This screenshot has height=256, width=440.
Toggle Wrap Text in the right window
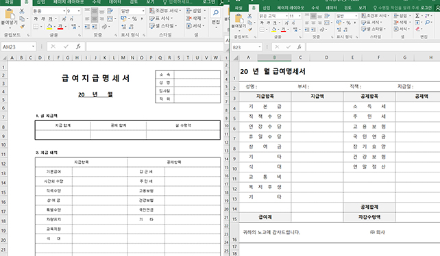pyautogui.click(x=327, y=16)
